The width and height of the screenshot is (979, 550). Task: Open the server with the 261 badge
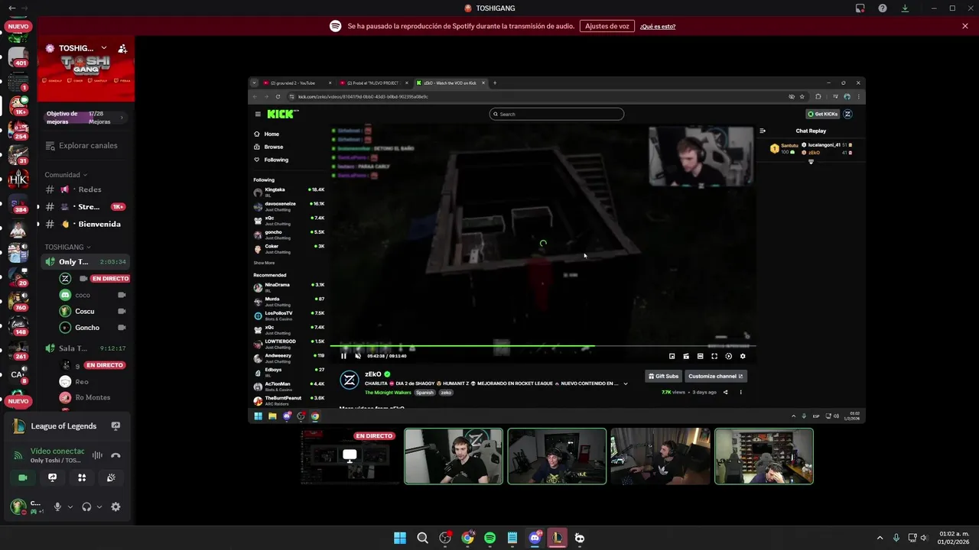tap(18, 350)
